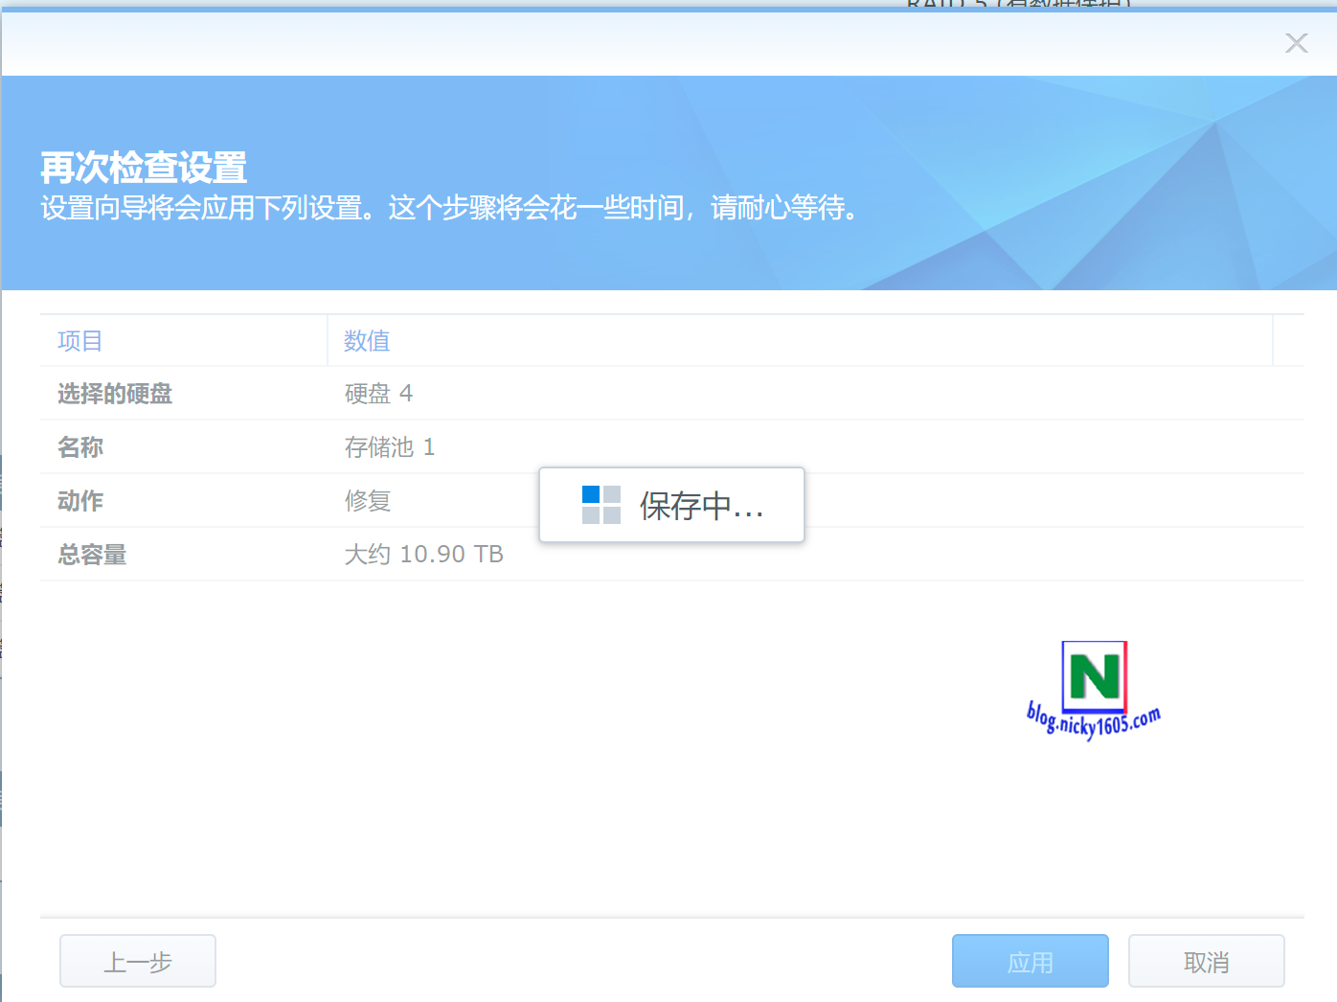Click the 保存中... status text
The width and height of the screenshot is (1337, 1002).
tap(702, 506)
